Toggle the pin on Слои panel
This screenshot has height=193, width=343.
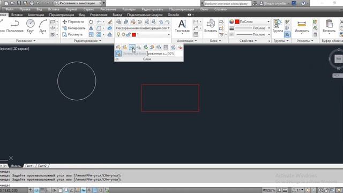click(x=117, y=59)
